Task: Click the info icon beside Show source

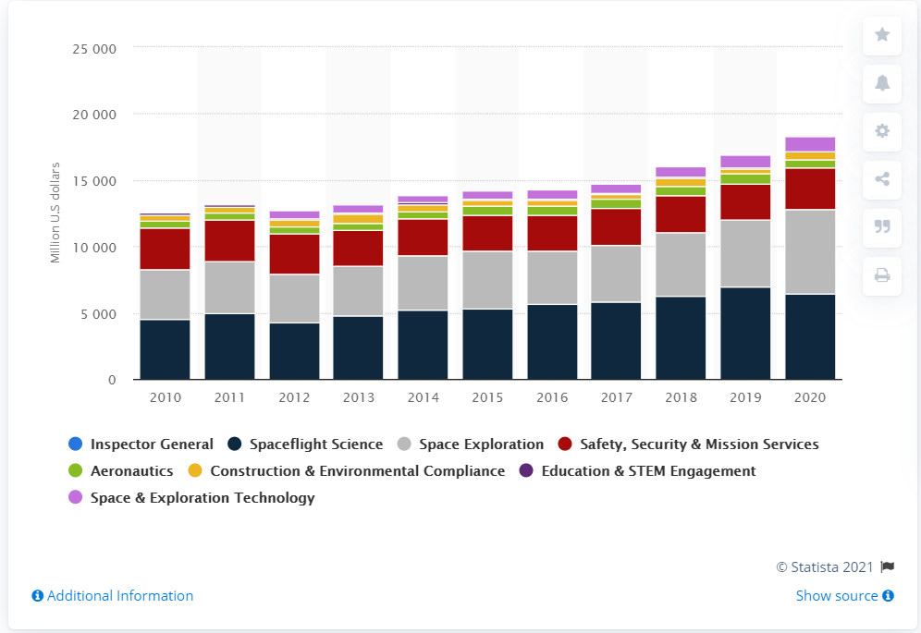Action: click(888, 596)
